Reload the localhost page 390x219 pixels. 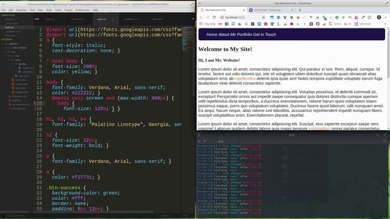214,18
